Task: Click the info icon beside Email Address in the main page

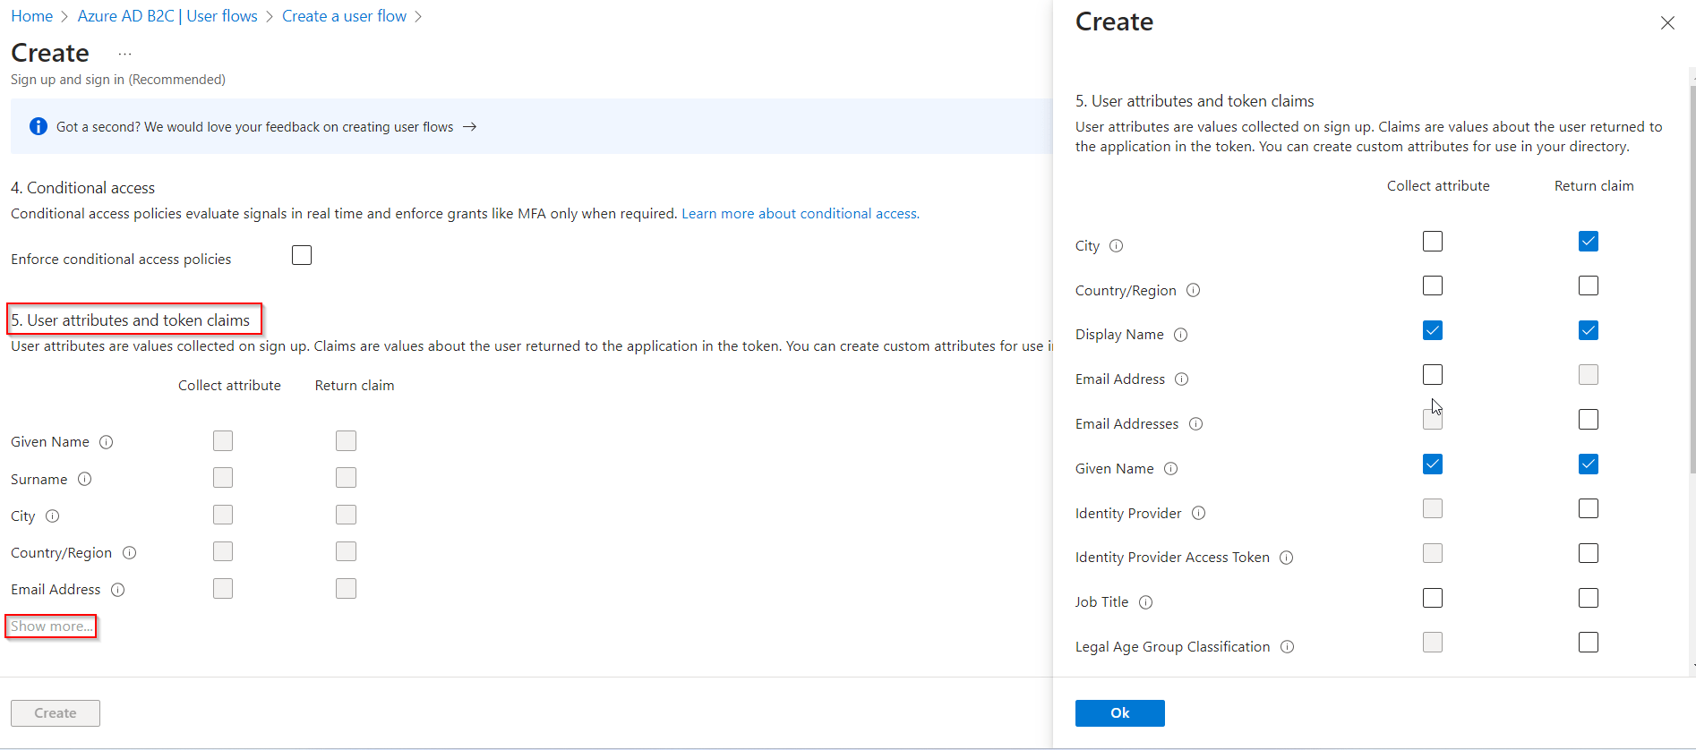Action: (x=117, y=590)
